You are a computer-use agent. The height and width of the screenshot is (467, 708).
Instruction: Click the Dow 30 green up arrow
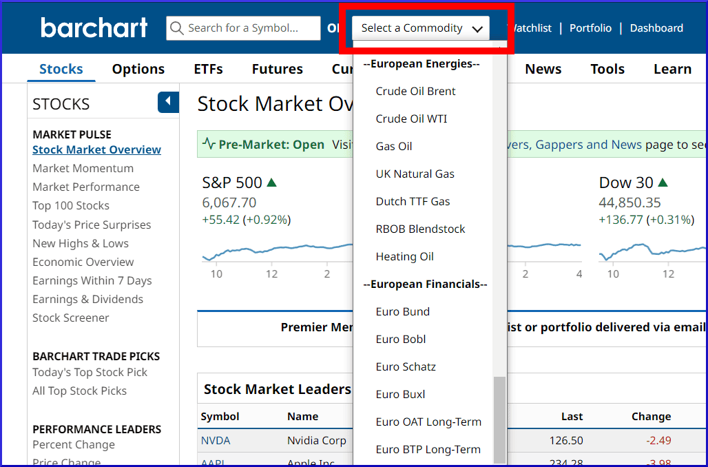[663, 183]
